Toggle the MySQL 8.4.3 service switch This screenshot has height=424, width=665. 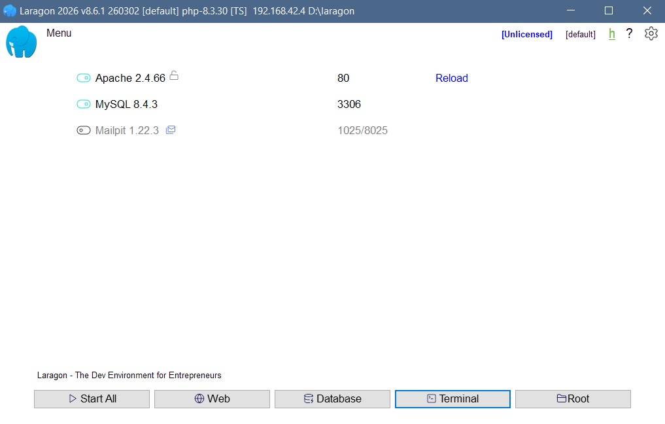[84, 105]
